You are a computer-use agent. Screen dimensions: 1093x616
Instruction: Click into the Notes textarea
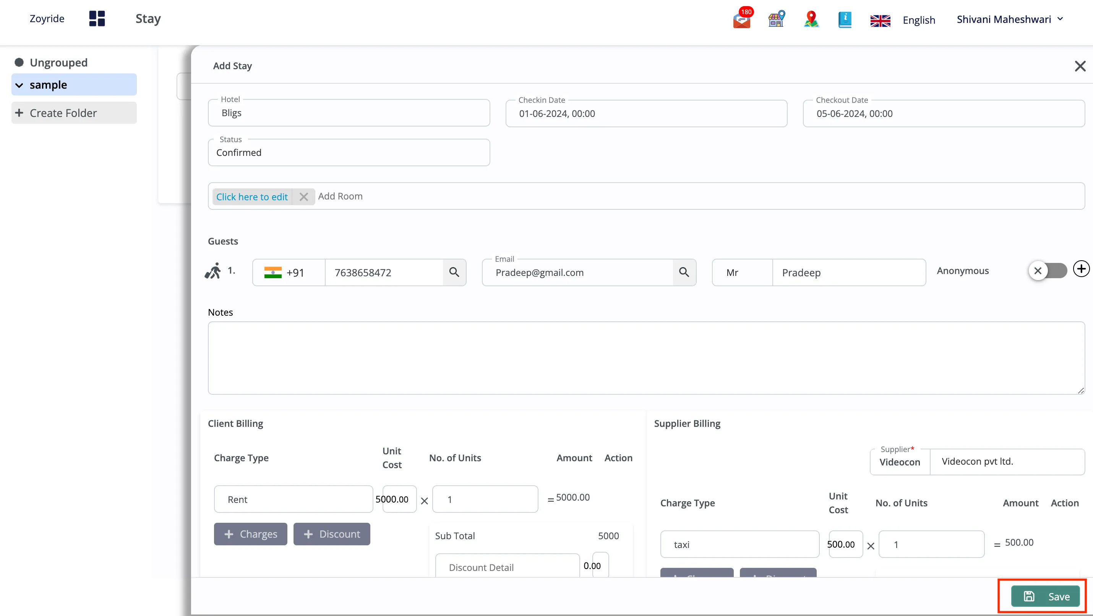pyautogui.click(x=646, y=358)
